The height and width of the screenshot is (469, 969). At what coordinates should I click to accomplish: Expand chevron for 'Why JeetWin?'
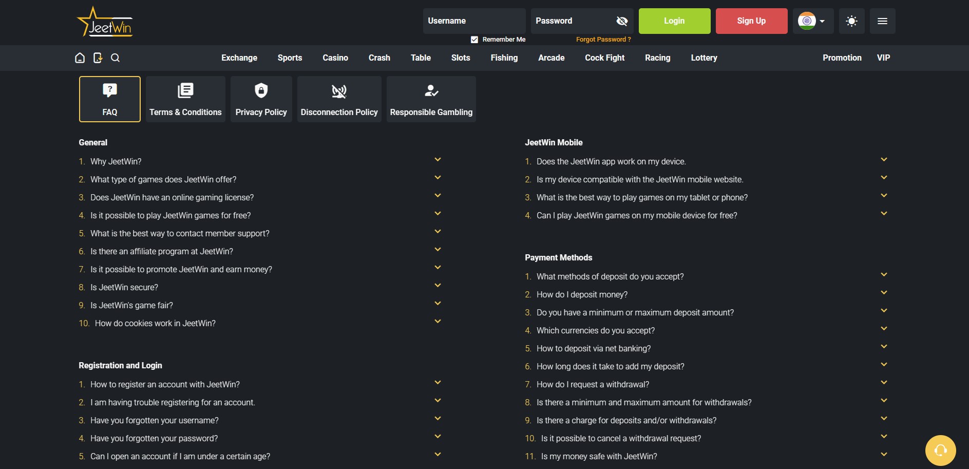(x=438, y=160)
